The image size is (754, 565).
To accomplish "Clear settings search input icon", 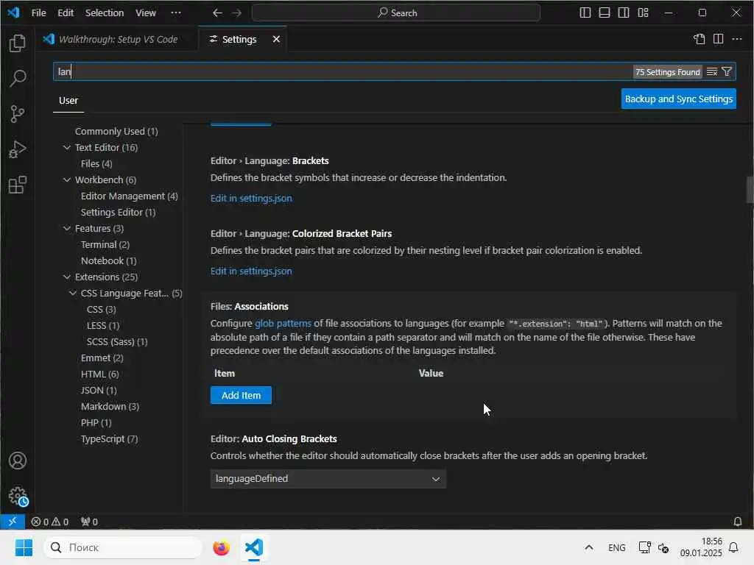I will click(712, 71).
